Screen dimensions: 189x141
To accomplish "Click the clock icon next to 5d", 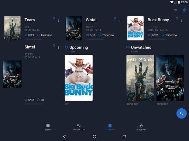I will point(38,100).
